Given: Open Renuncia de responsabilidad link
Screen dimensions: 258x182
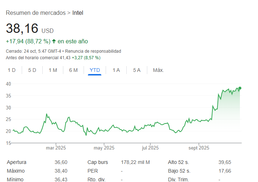Looking at the screenshot, I should click(x=93, y=51).
